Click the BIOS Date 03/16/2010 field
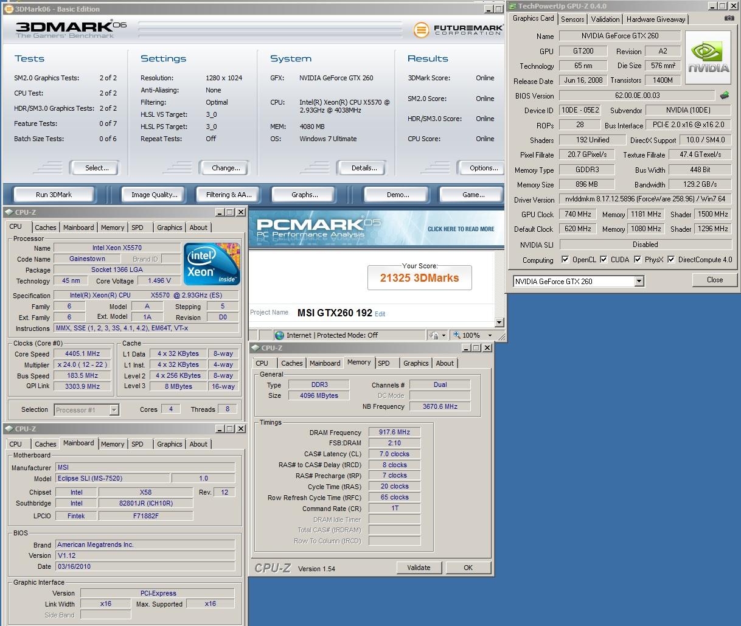 click(145, 566)
